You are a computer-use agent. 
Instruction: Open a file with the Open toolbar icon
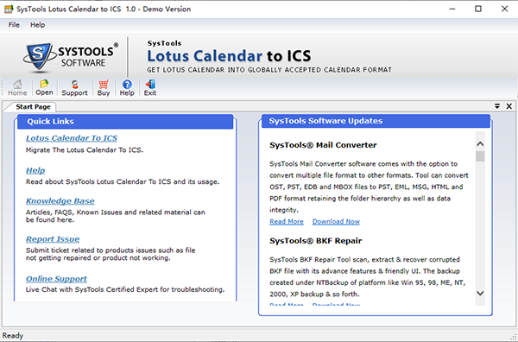(x=44, y=88)
